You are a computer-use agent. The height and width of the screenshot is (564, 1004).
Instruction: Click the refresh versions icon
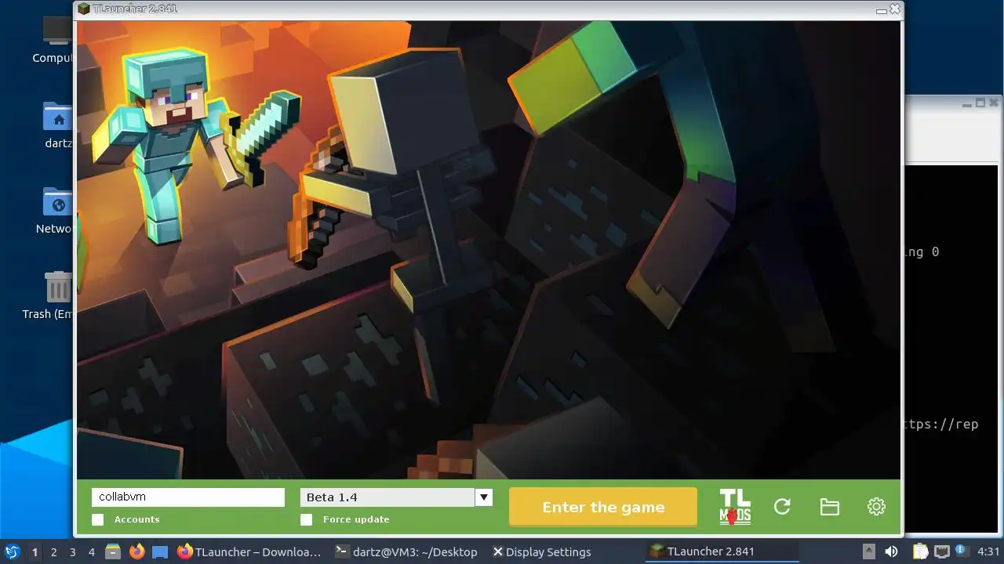(782, 507)
